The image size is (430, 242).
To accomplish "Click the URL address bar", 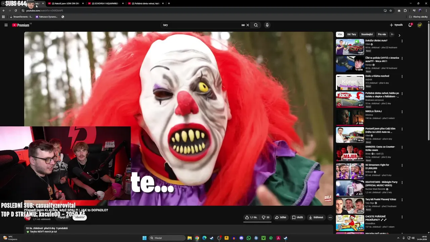I will tap(202, 10).
